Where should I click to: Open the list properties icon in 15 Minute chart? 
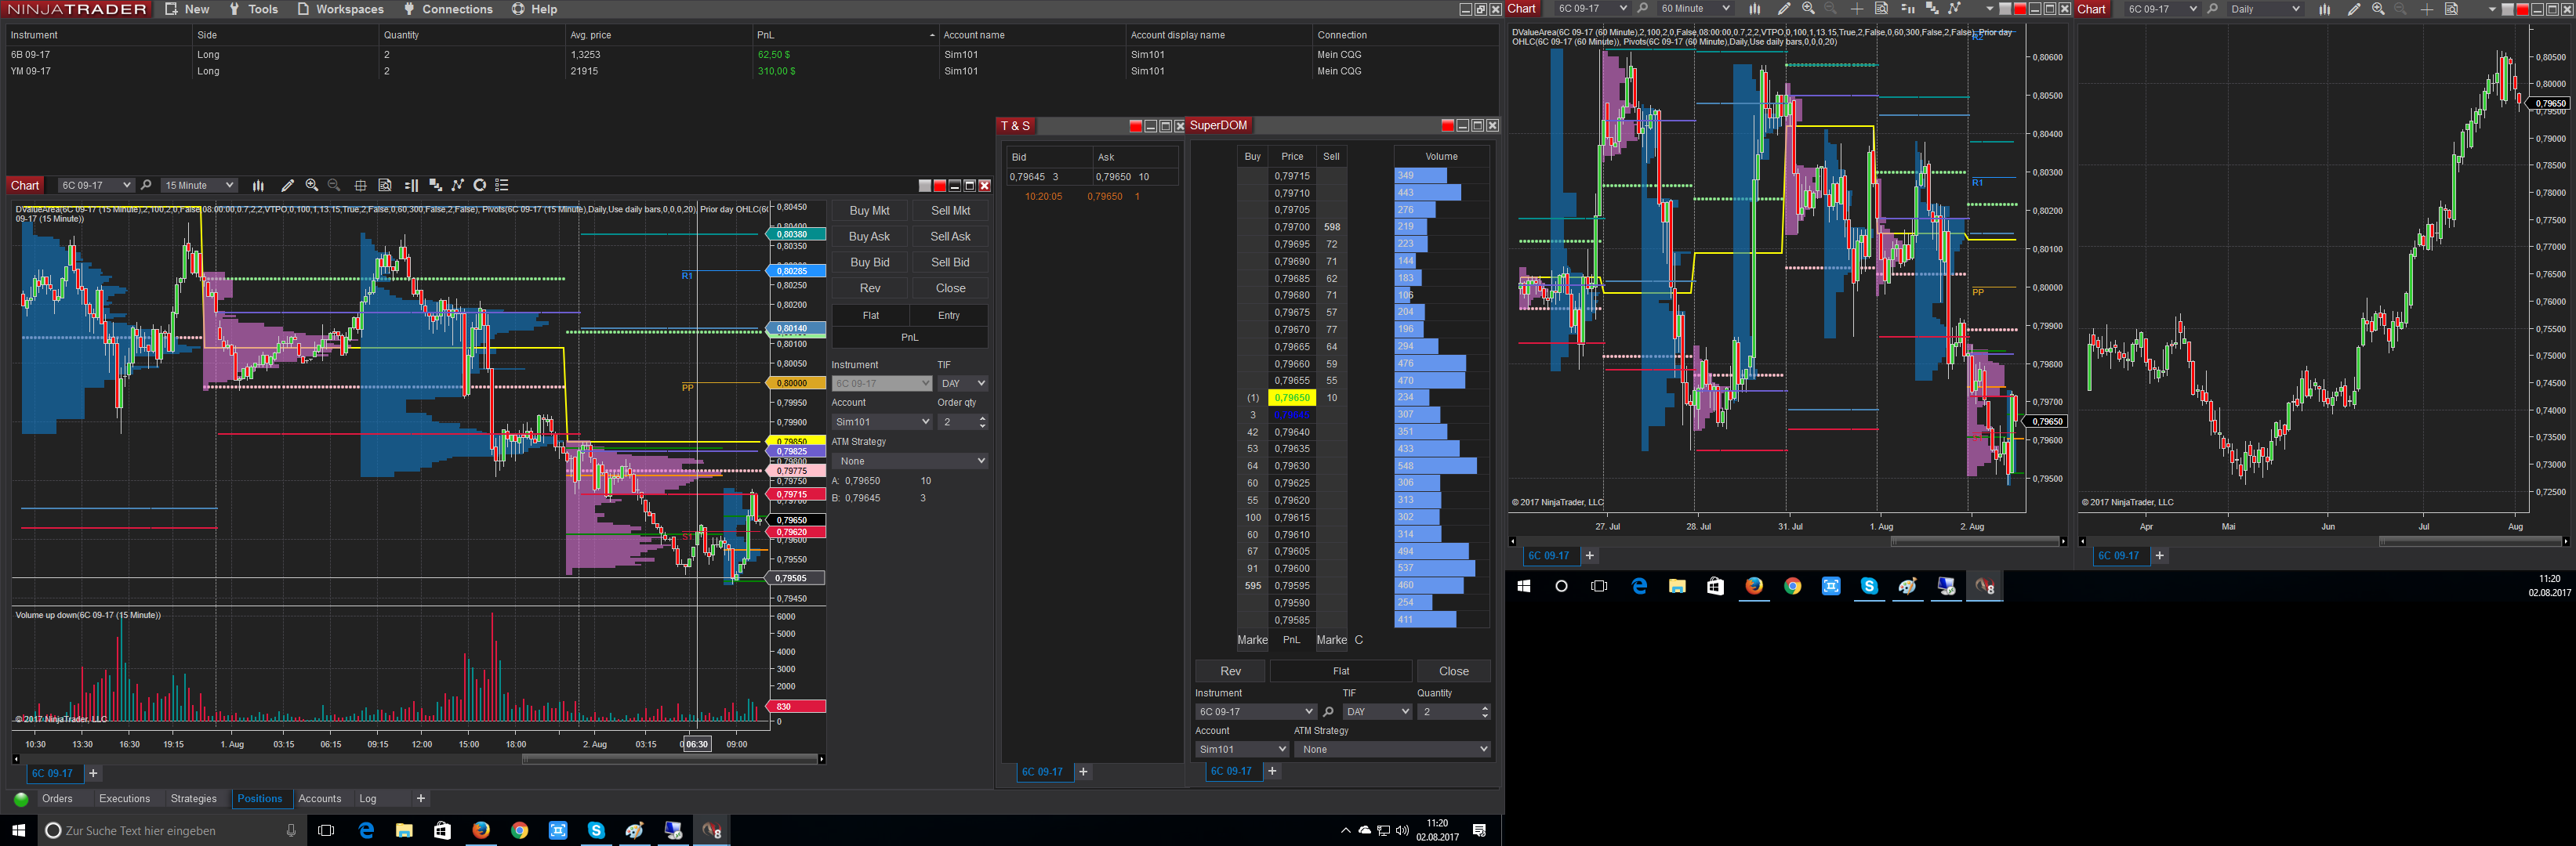tap(502, 185)
